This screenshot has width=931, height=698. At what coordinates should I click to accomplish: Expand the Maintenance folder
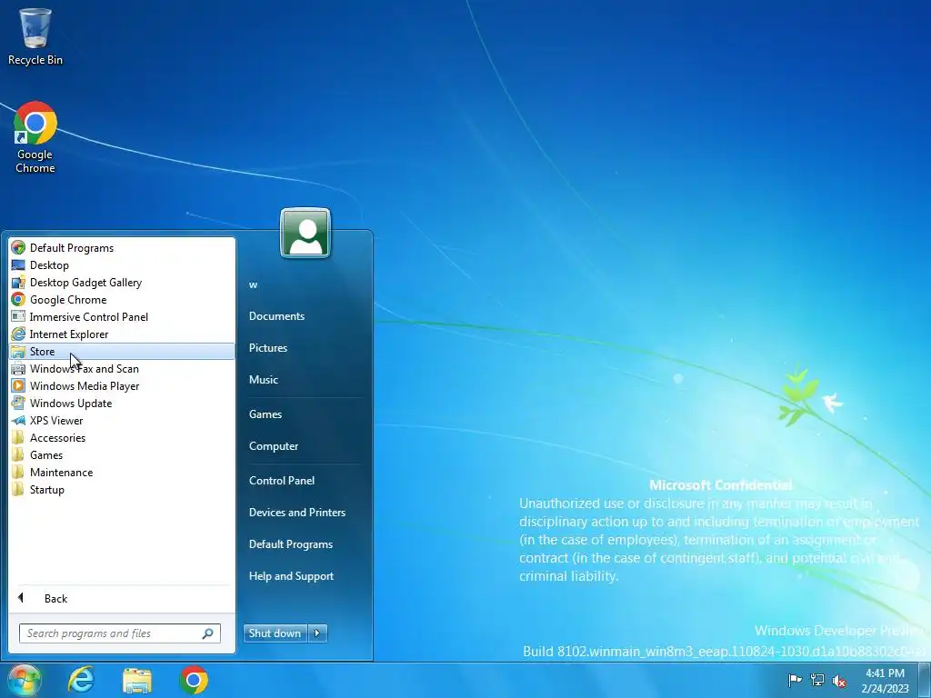[x=122, y=472]
